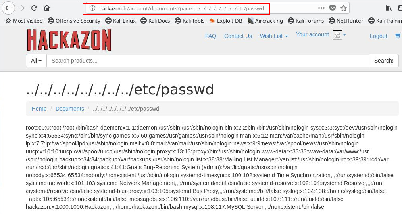Open the Kali Docs bookmark
This screenshot has height=214, width=402.
[x=155, y=21]
